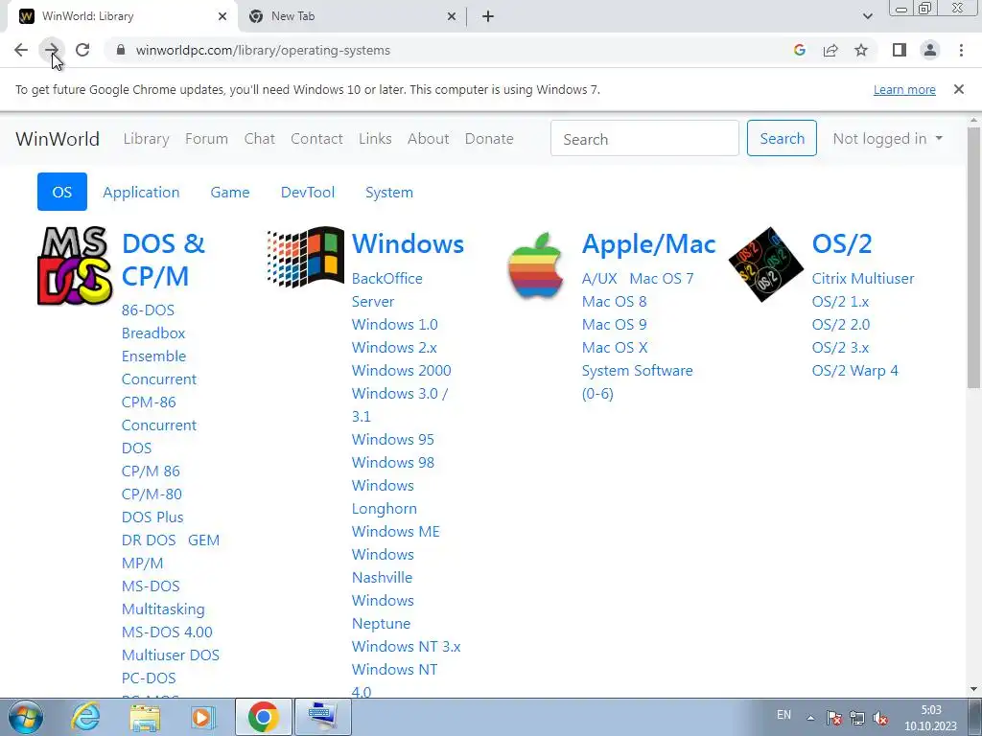
Task: Open the Donate nav menu item
Action: (488, 138)
